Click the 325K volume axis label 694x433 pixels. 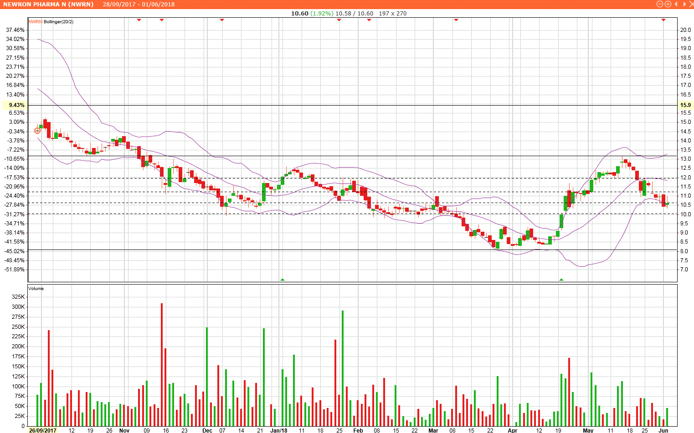(18, 296)
